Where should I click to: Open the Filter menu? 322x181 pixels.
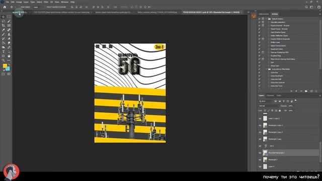[46, 2]
